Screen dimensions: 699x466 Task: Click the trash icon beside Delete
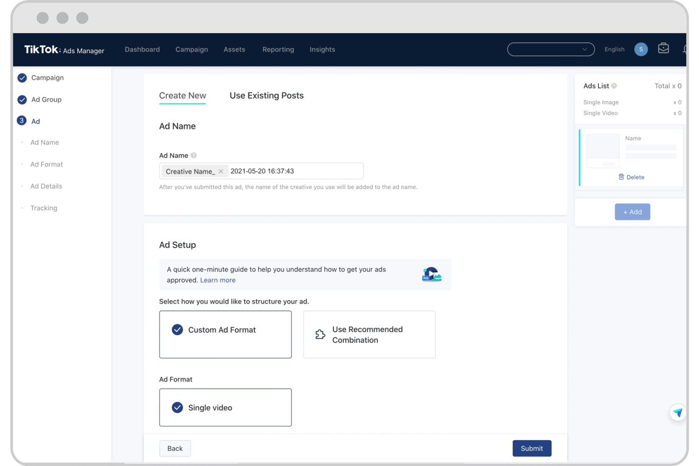coord(621,177)
